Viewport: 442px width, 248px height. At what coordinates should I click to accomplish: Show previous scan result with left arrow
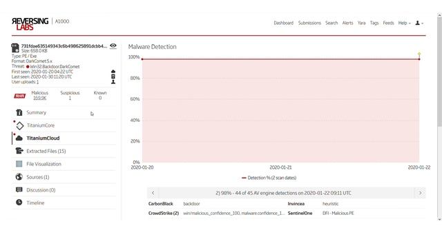(153, 193)
